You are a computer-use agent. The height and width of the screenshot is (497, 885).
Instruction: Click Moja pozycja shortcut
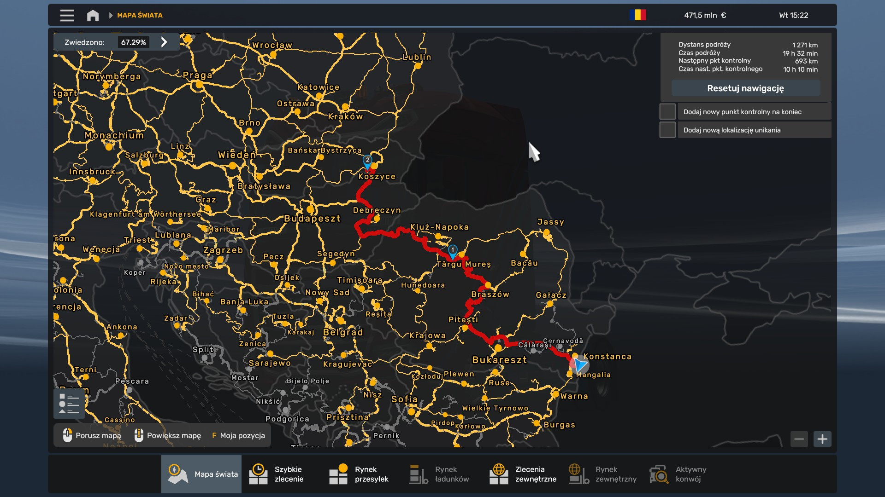(x=238, y=435)
